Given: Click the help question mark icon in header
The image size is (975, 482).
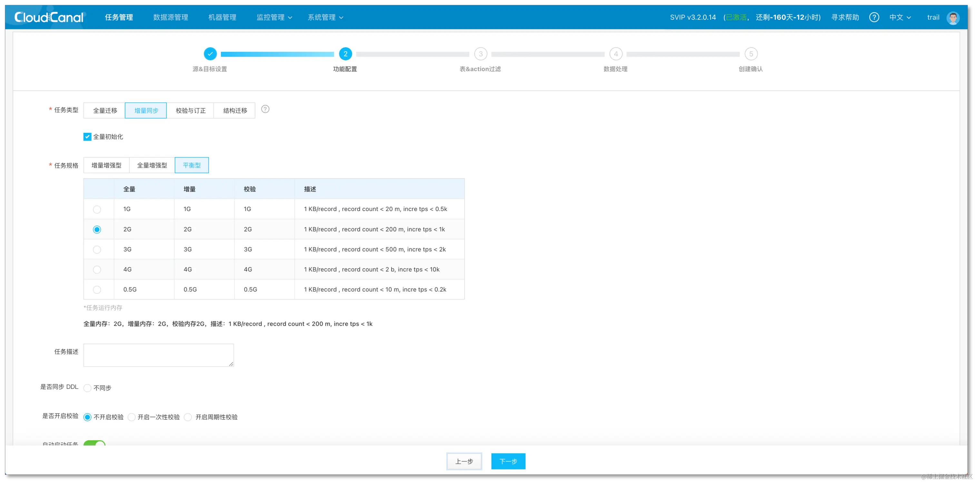Looking at the screenshot, I should pyautogui.click(x=874, y=17).
